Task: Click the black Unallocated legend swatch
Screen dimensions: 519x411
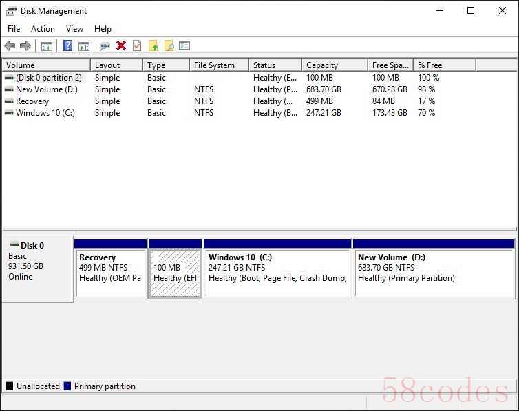Action: (x=10, y=386)
